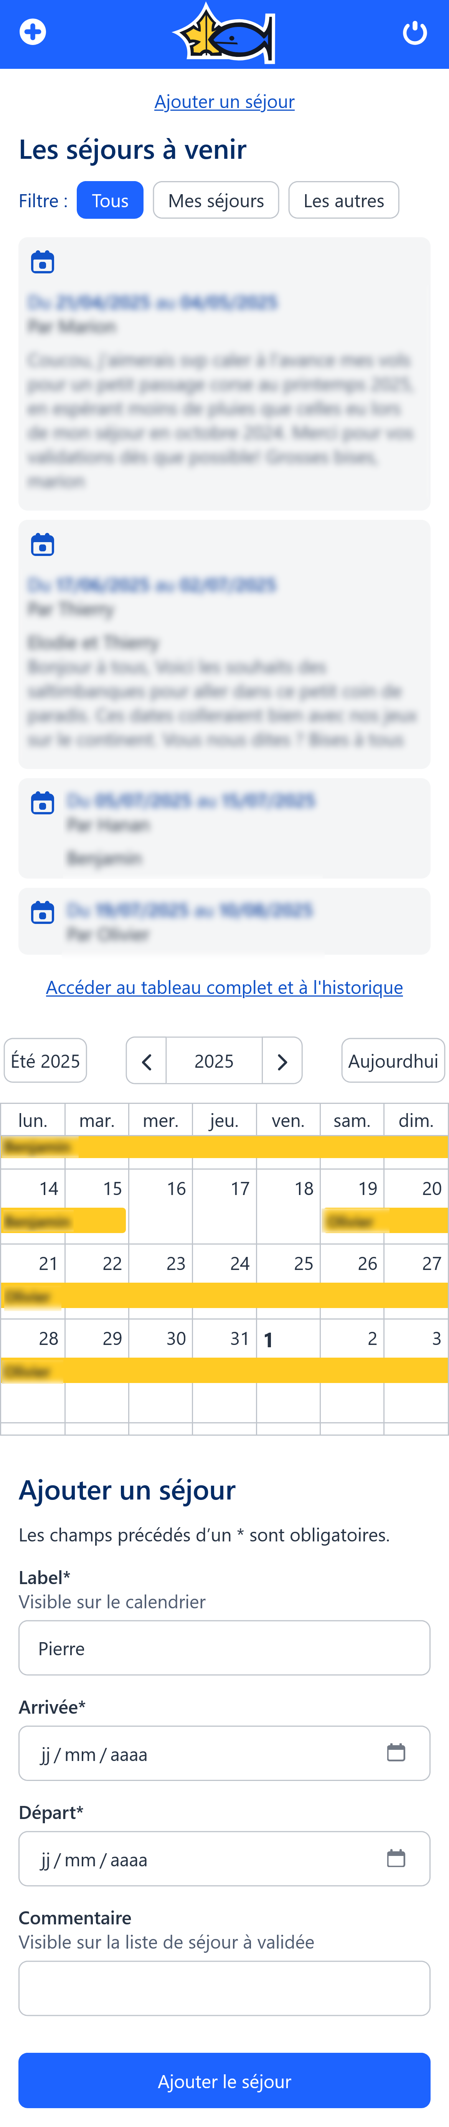Filter by Les autres
449x2127 pixels.
343,200
